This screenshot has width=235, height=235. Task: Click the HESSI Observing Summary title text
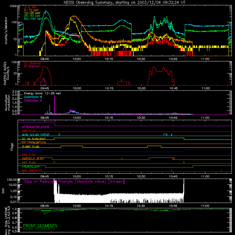pos(124,3)
